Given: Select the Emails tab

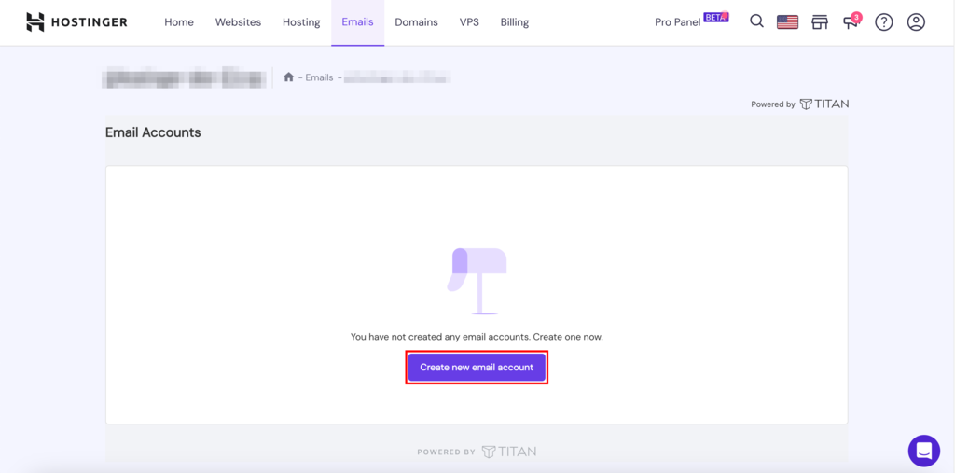Looking at the screenshot, I should coord(357,22).
